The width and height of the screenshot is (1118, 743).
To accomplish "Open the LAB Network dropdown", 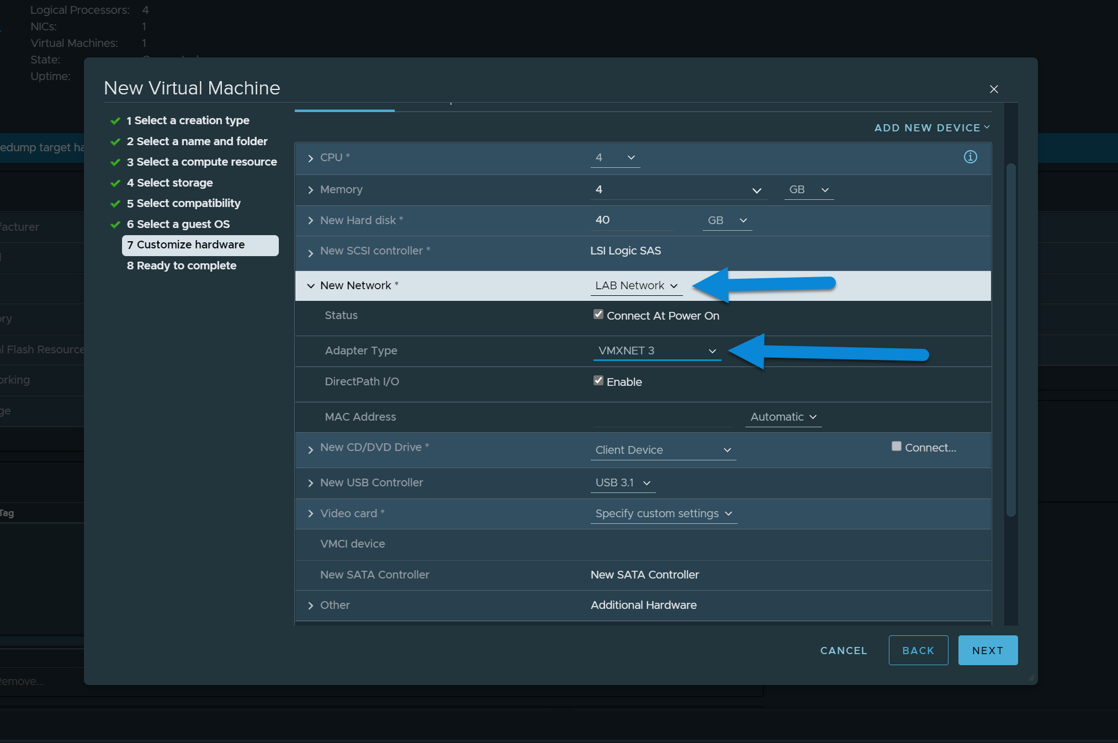I will [x=637, y=286].
